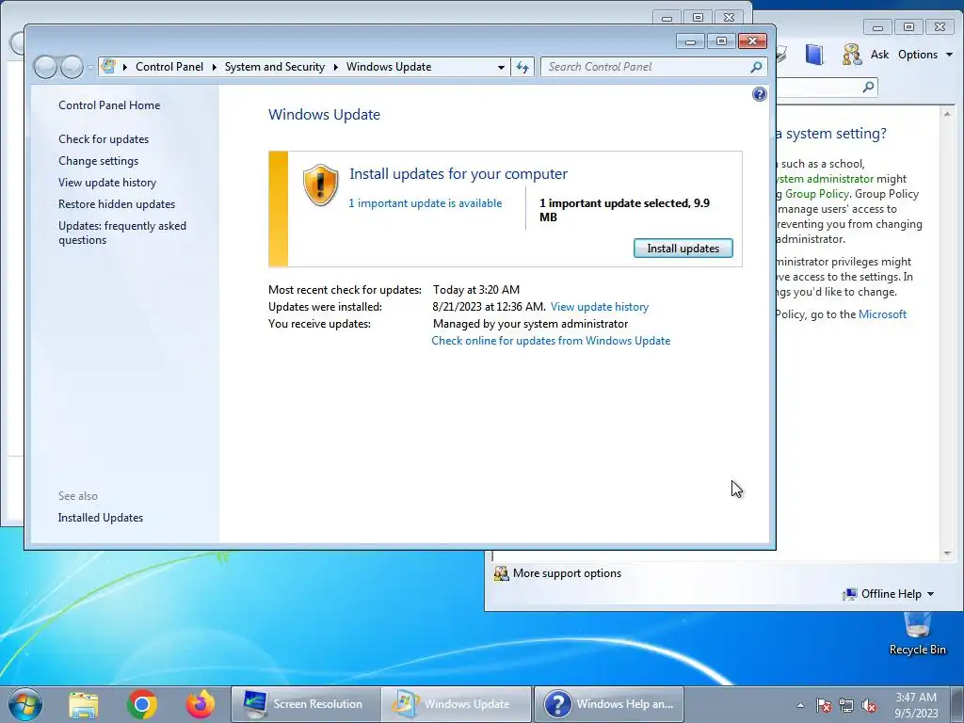This screenshot has width=964, height=723.
Task: Open the system administrator link in Help window
Action: (825, 179)
